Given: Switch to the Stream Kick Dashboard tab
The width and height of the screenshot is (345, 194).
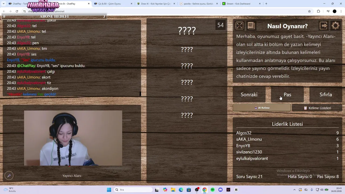Looking at the screenshot, I should [241, 4].
